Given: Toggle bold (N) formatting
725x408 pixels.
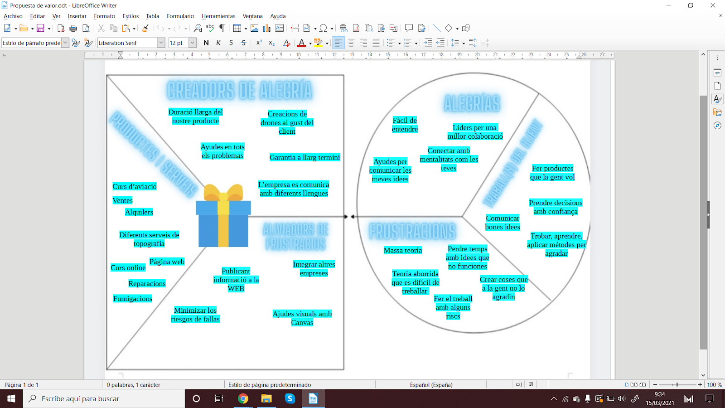Looking at the screenshot, I should tap(206, 43).
